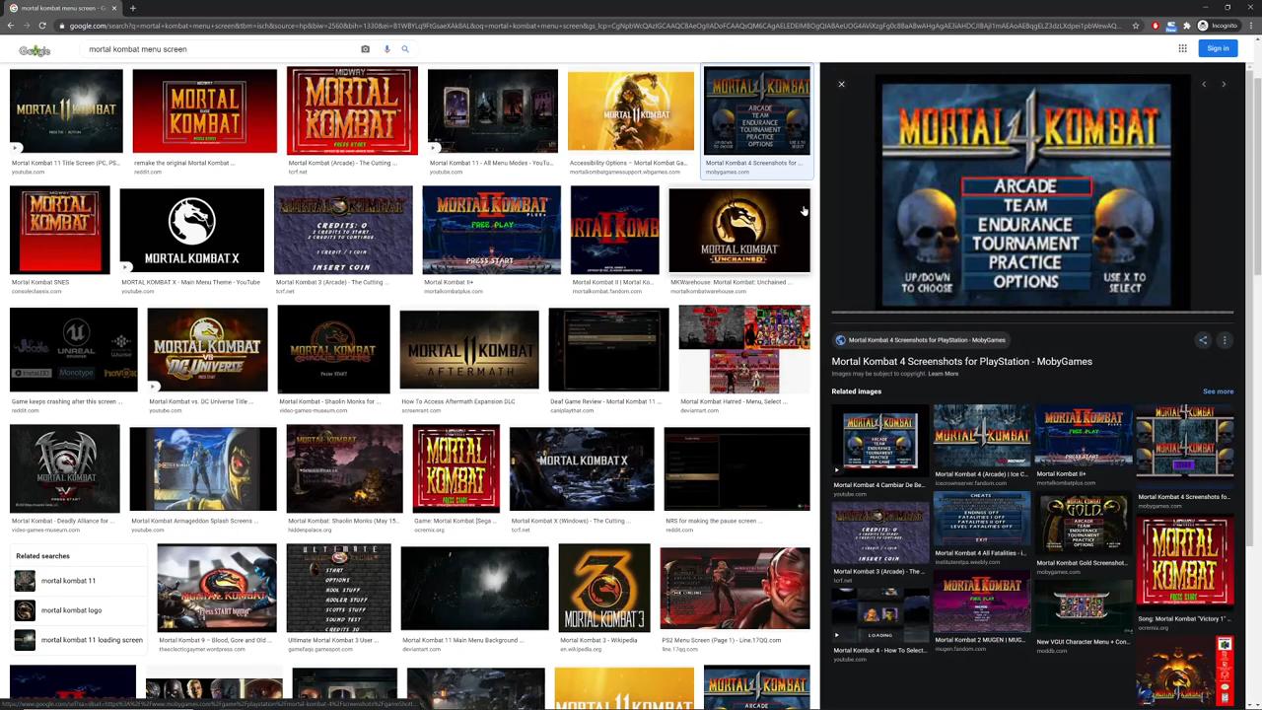This screenshot has height=710, width=1262.
Task: Open Mortal Kombat (Arcade) Cutting Room thumbnail
Action: (x=352, y=110)
